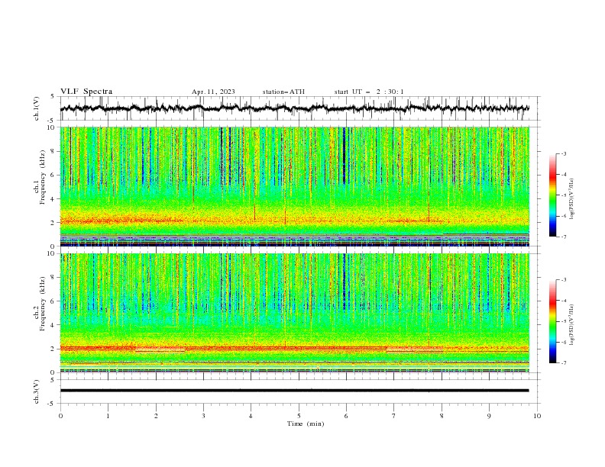Click the "Time (min)" x-axis label

[306, 424]
